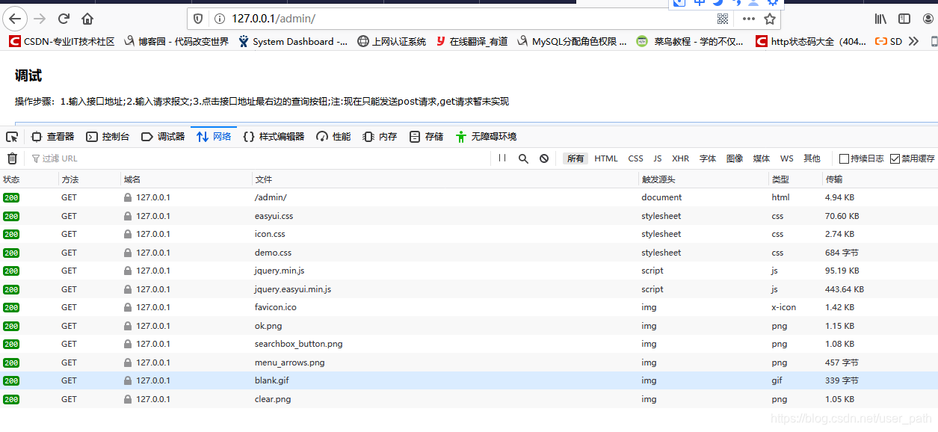Filter requests by WS
Viewport: 938px width, 432px height.
pyautogui.click(x=787, y=158)
